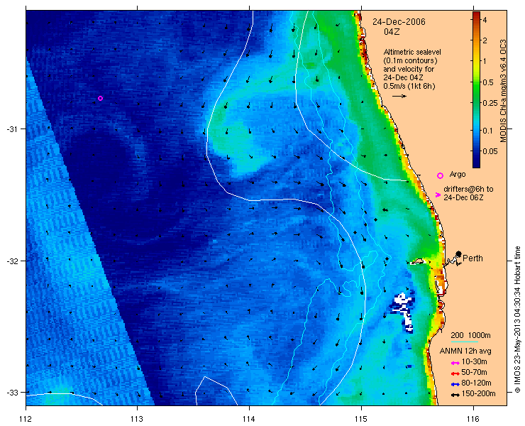
Task: Click longitude axis label 114
Action: [x=249, y=419]
